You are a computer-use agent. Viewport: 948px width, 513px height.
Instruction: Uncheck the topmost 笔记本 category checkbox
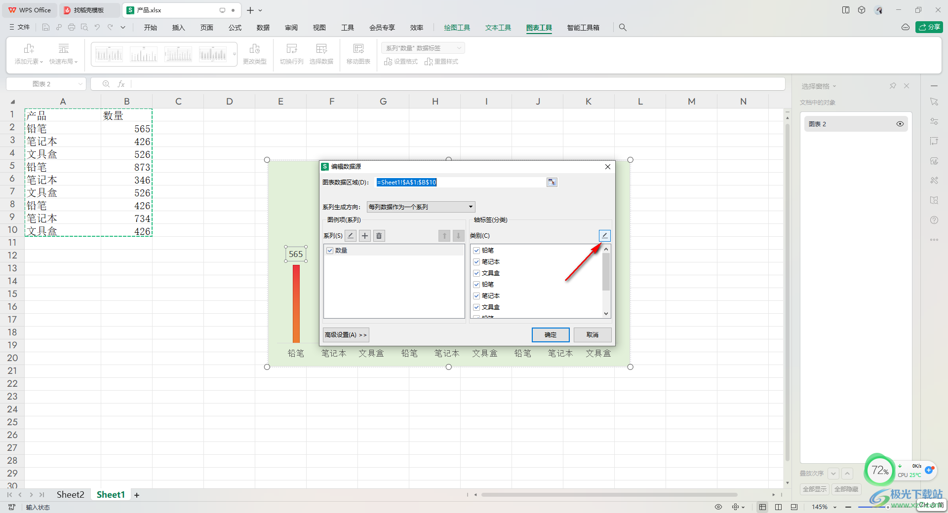pyautogui.click(x=476, y=262)
